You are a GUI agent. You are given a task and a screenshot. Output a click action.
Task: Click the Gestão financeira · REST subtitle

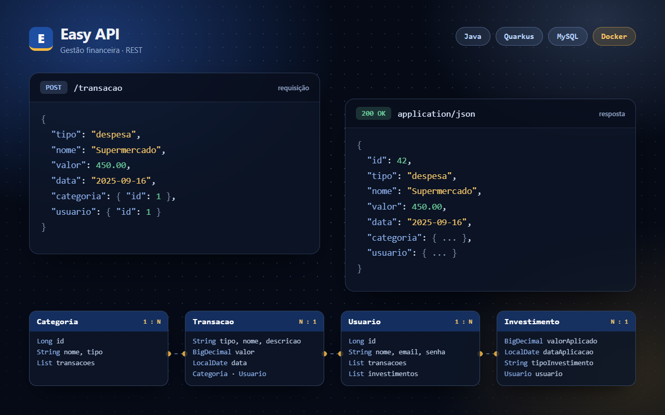tap(101, 50)
